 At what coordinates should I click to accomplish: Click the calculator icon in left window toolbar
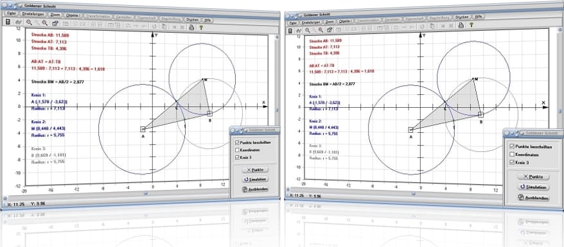pyautogui.click(x=8, y=22)
